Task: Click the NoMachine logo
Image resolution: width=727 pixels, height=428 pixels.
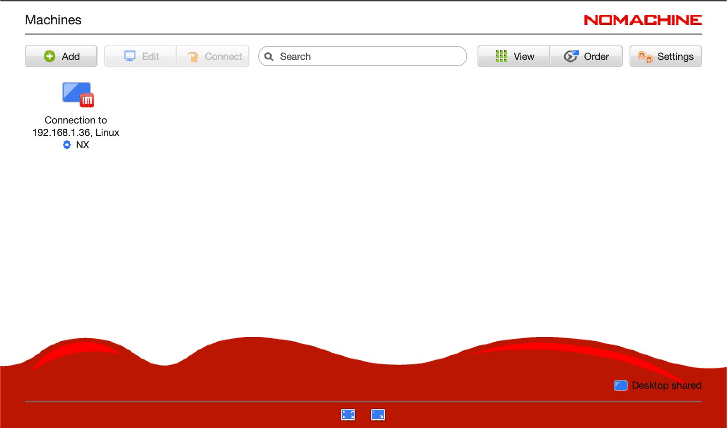Action: tap(643, 20)
